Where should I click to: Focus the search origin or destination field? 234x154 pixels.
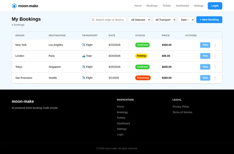(108, 20)
